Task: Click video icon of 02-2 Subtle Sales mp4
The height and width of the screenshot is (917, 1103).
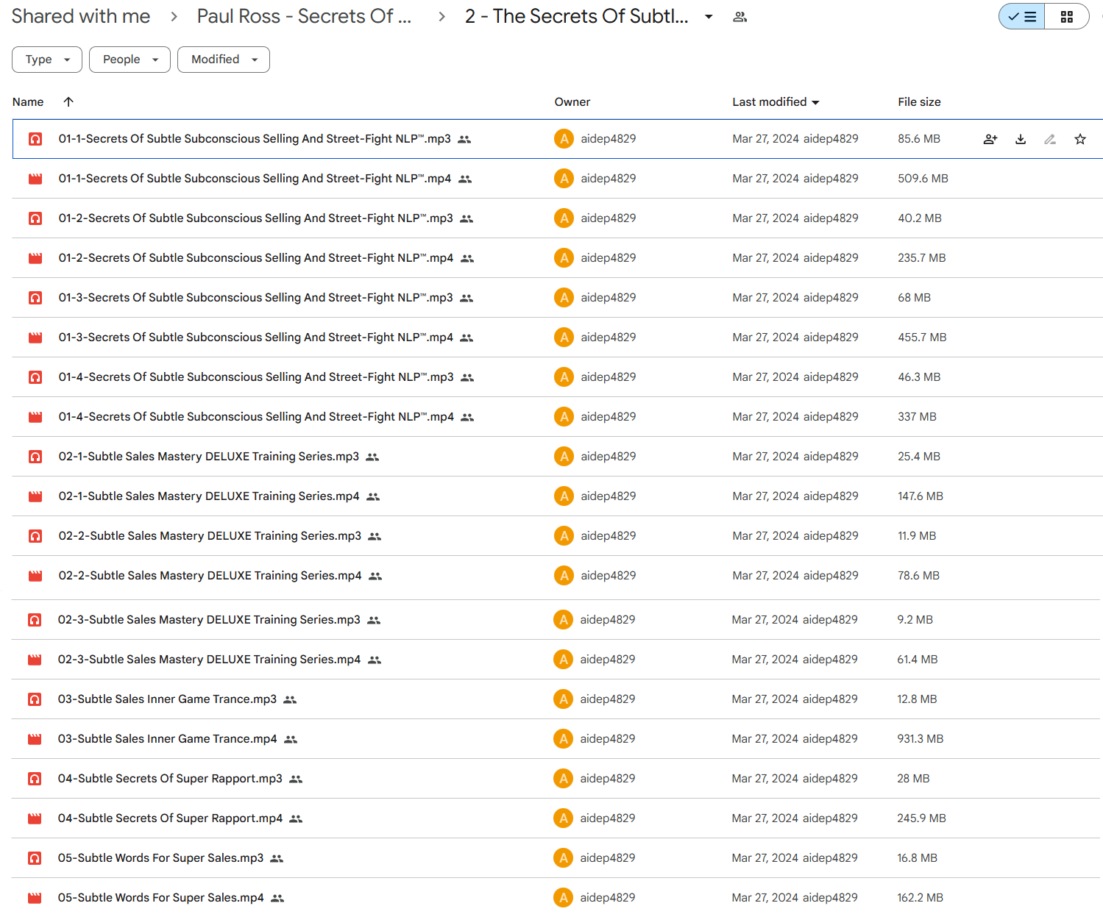Action: [35, 576]
